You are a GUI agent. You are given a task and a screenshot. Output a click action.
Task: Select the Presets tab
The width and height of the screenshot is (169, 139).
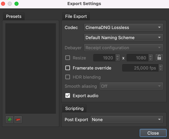(14, 17)
